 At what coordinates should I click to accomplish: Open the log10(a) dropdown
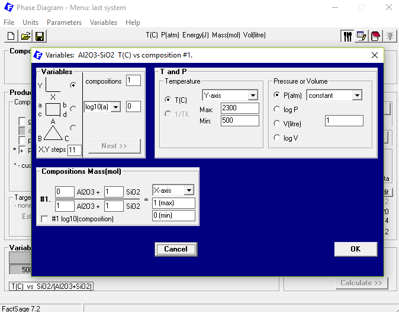coord(116,107)
